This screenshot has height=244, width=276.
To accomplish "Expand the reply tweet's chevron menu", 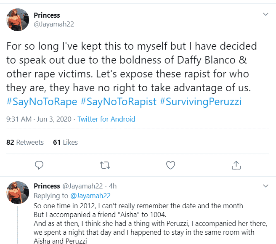I will 265,186.
